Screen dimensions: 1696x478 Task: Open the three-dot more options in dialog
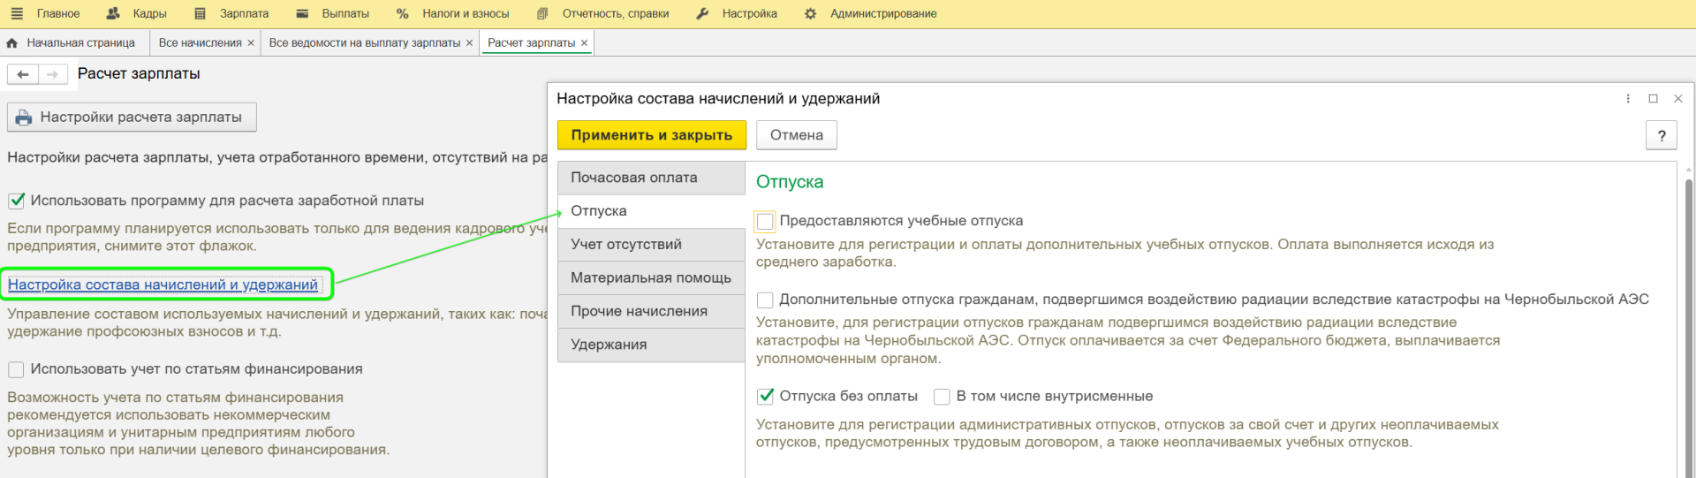(1628, 99)
